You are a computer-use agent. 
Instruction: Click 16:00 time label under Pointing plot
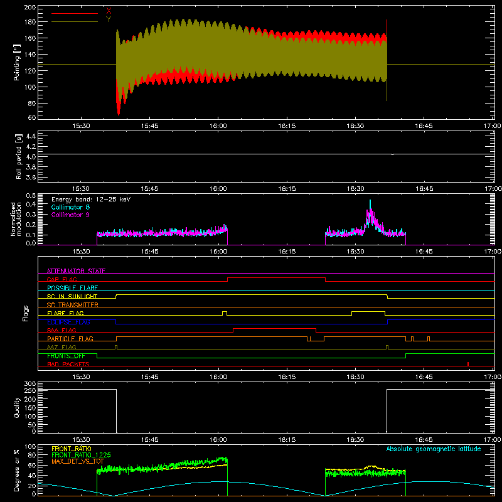[218, 126]
